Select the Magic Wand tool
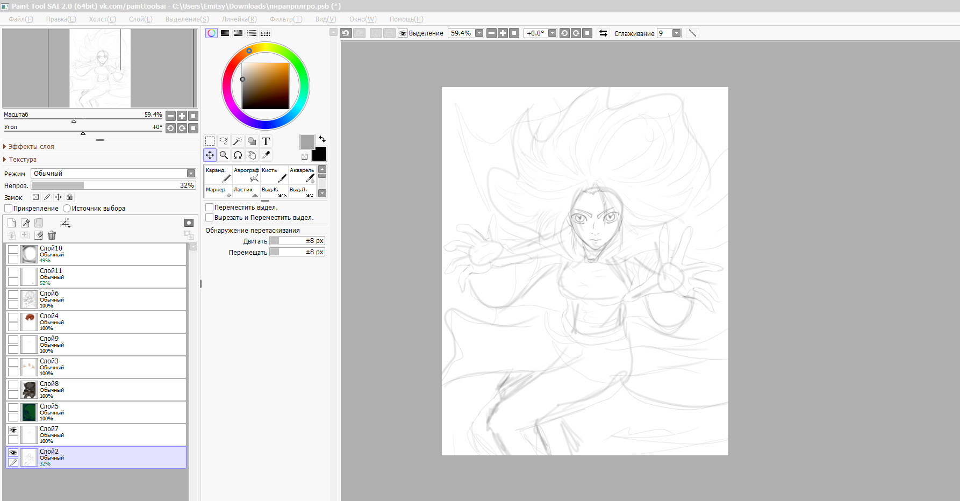The image size is (960, 501). tap(238, 141)
